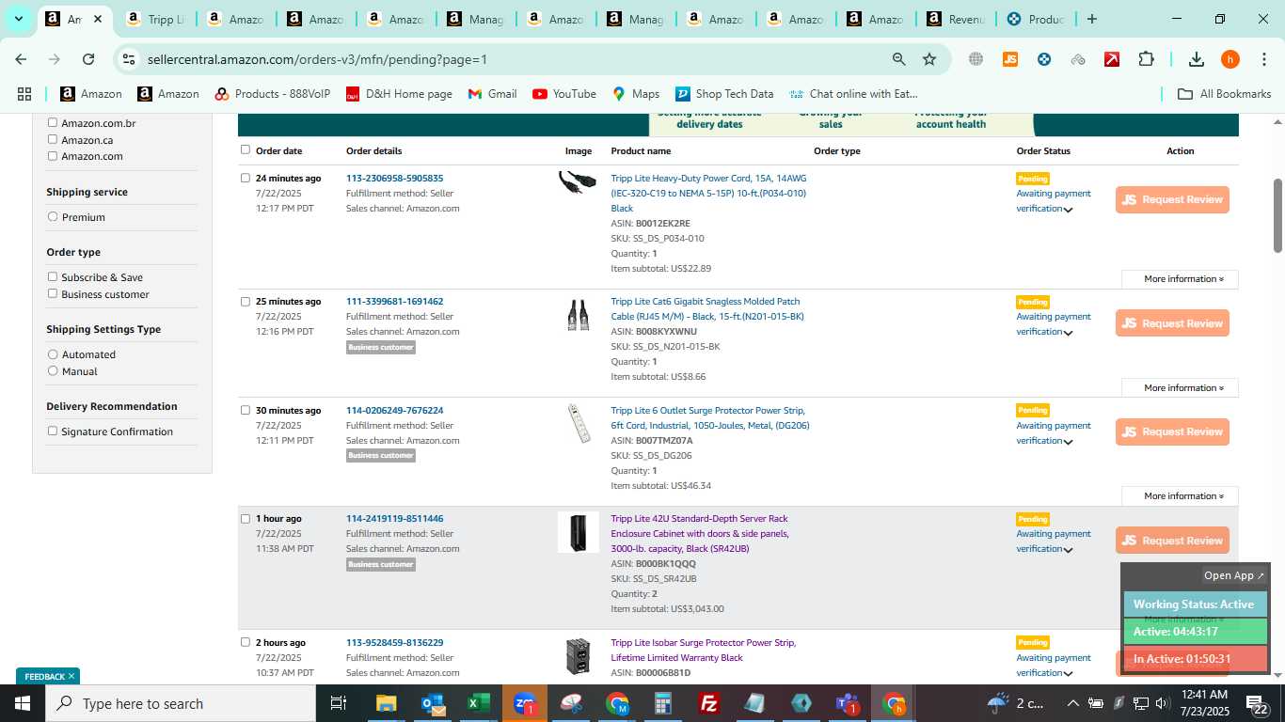This screenshot has height=722, width=1285.
Task: Open Shop Tech Data bookmark
Action: (724, 94)
